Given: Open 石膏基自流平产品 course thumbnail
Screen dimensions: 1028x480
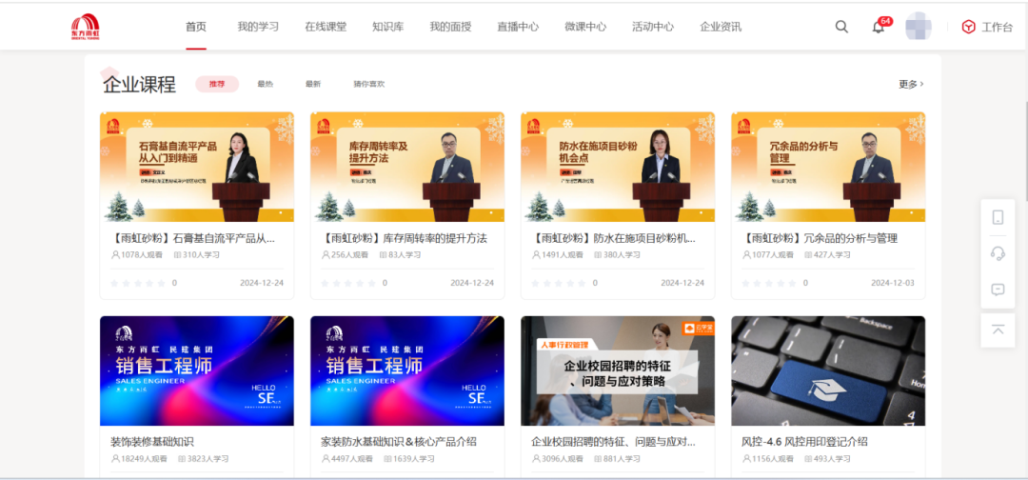Looking at the screenshot, I should click(x=197, y=167).
